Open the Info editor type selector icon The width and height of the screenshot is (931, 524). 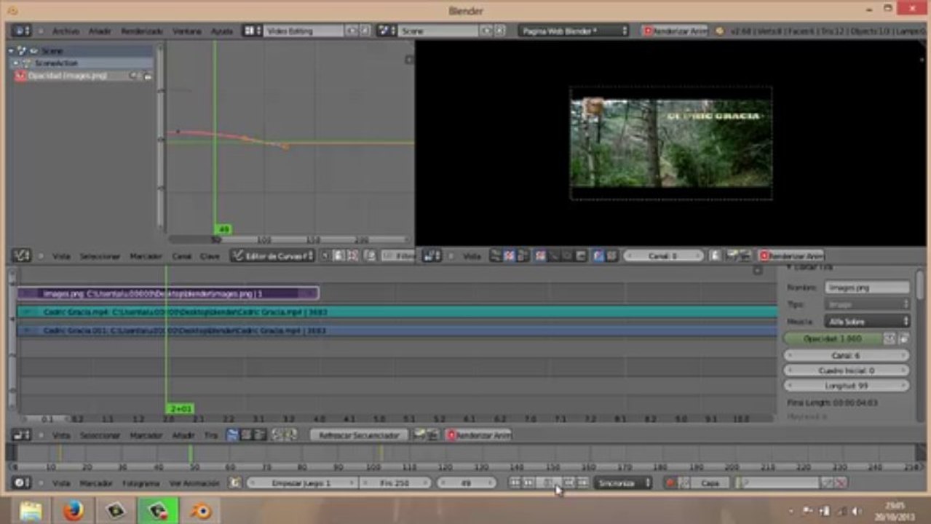pos(21,31)
